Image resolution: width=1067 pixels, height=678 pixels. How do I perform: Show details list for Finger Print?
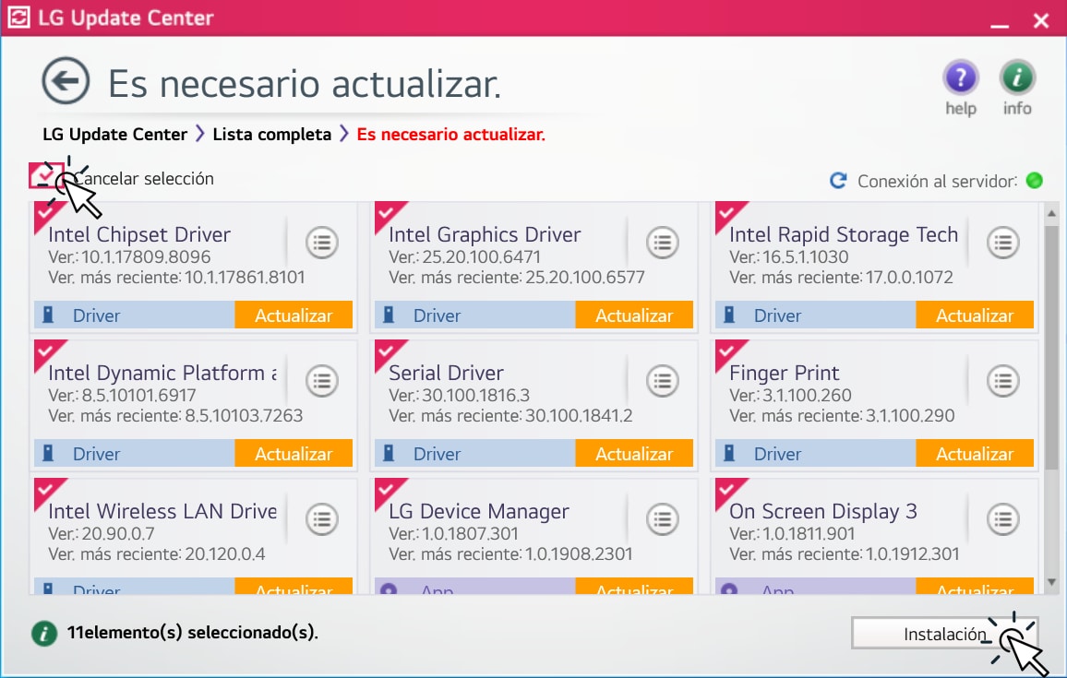tap(1003, 381)
